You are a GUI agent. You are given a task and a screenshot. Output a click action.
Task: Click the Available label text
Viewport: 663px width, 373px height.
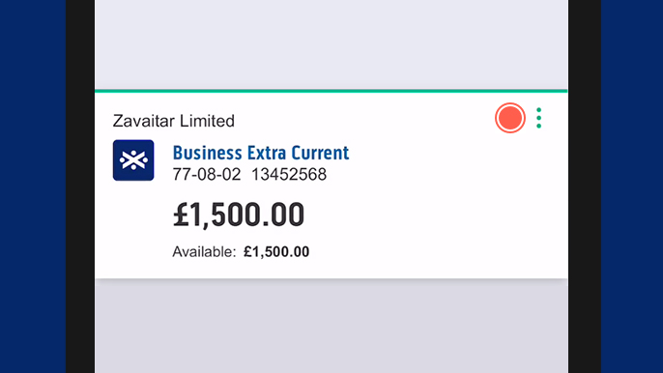point(204,252)
